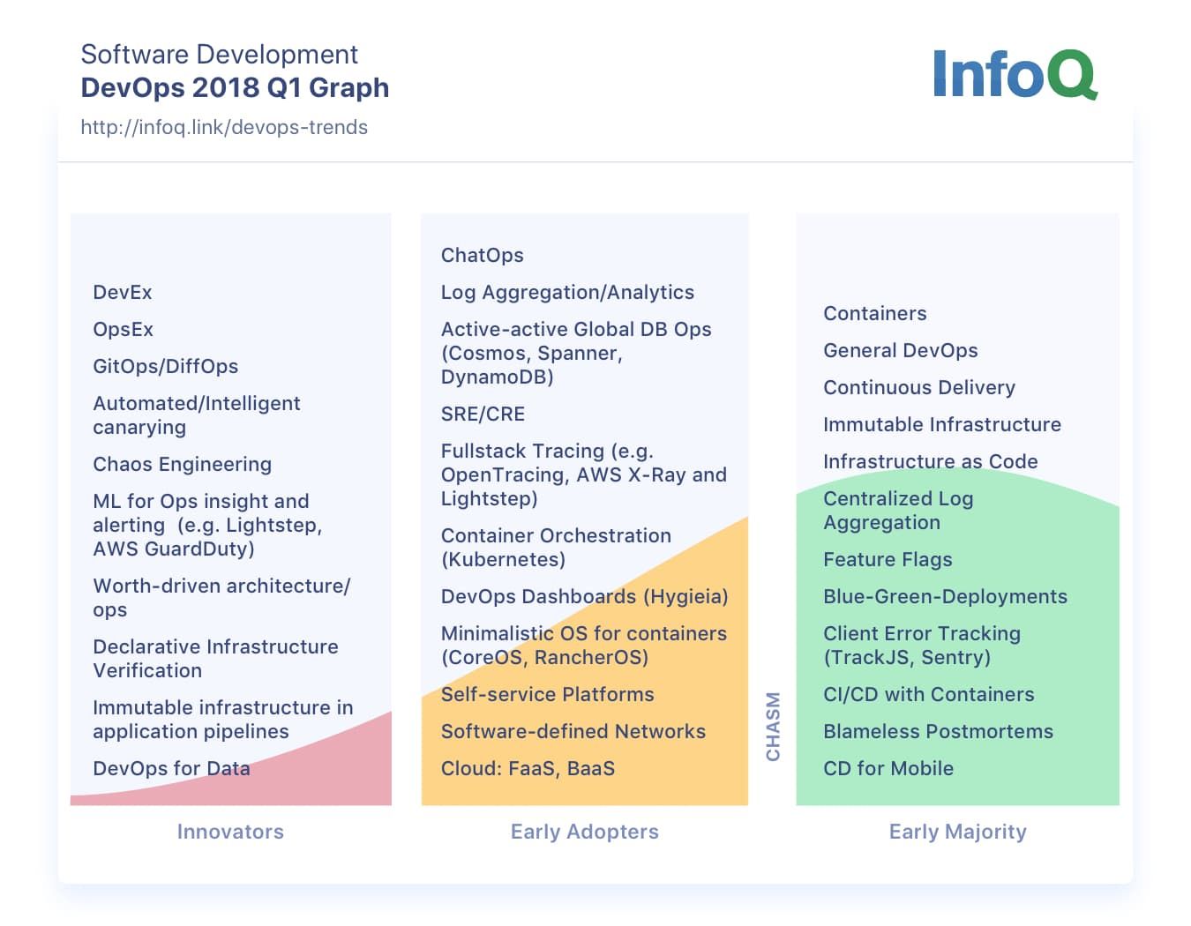Select the Innovators column label
Image resolution: width=1191 pixels, height=926 pixels.
(230, 832)
